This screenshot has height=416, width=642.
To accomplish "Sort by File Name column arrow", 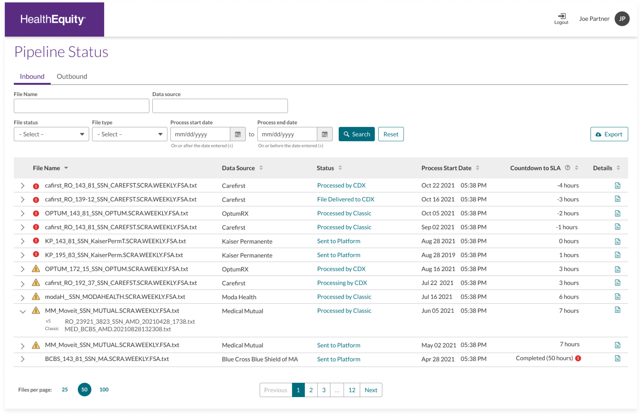I will (66, 168).
